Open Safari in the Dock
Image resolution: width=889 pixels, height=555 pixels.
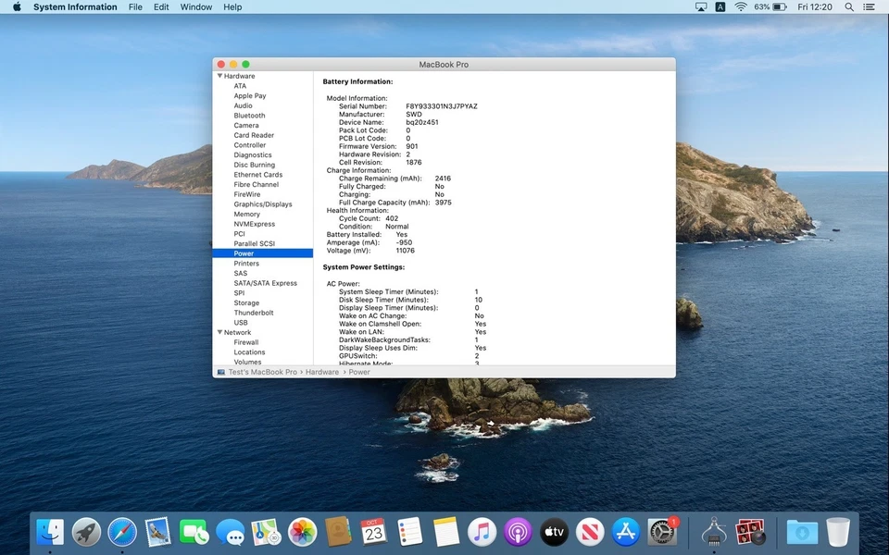tap(122, 533)
